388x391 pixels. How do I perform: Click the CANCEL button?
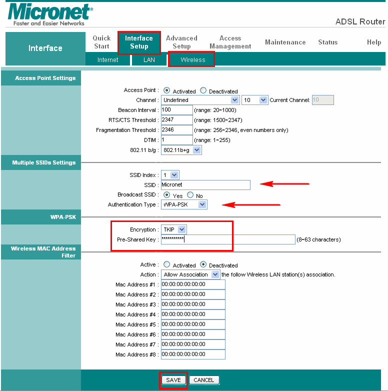(x=204, y=380)
